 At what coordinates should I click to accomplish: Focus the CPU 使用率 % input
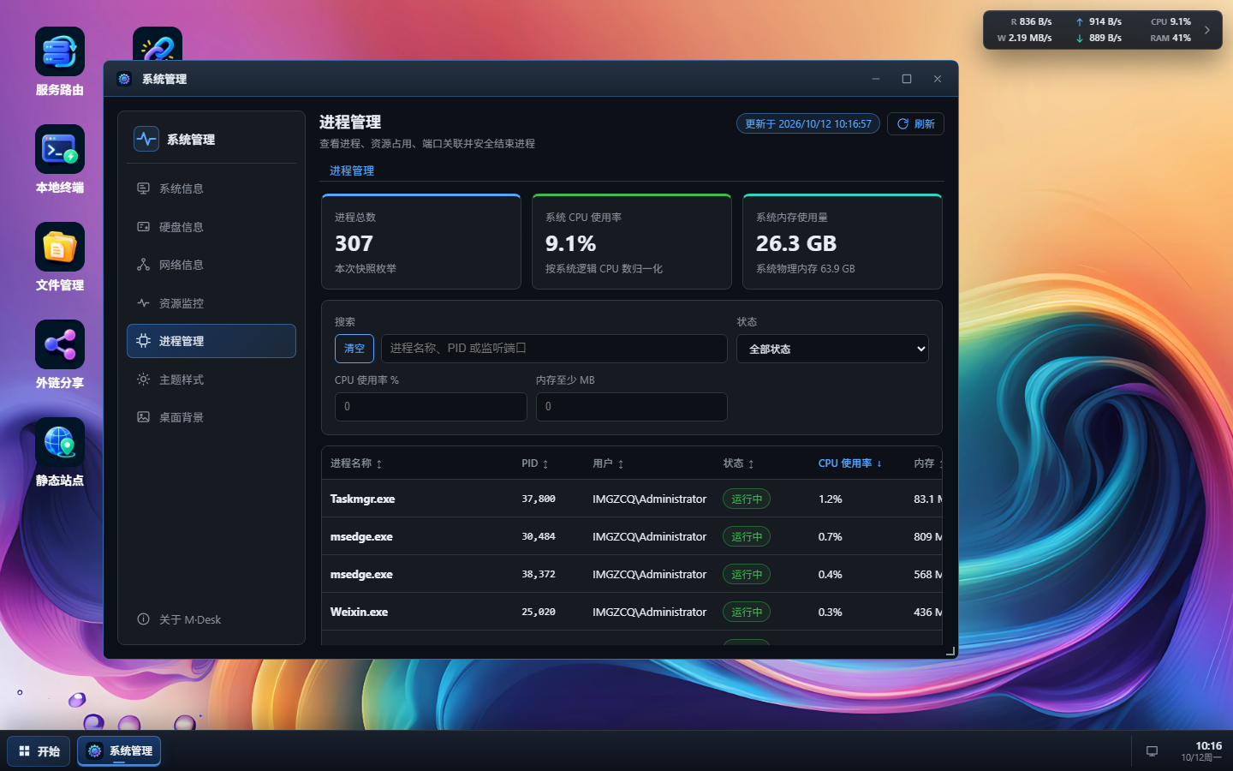pos(431,407)
